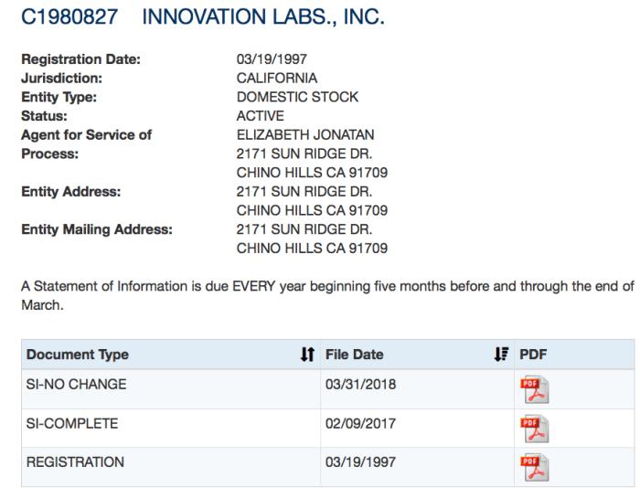This screenshot has height=488, width=640.
Task: Click the Document Type sort arrows icon
Action: point(307,355)
